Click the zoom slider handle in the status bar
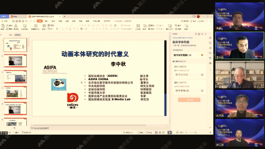The image size is (265, 149). pos(195,132)
